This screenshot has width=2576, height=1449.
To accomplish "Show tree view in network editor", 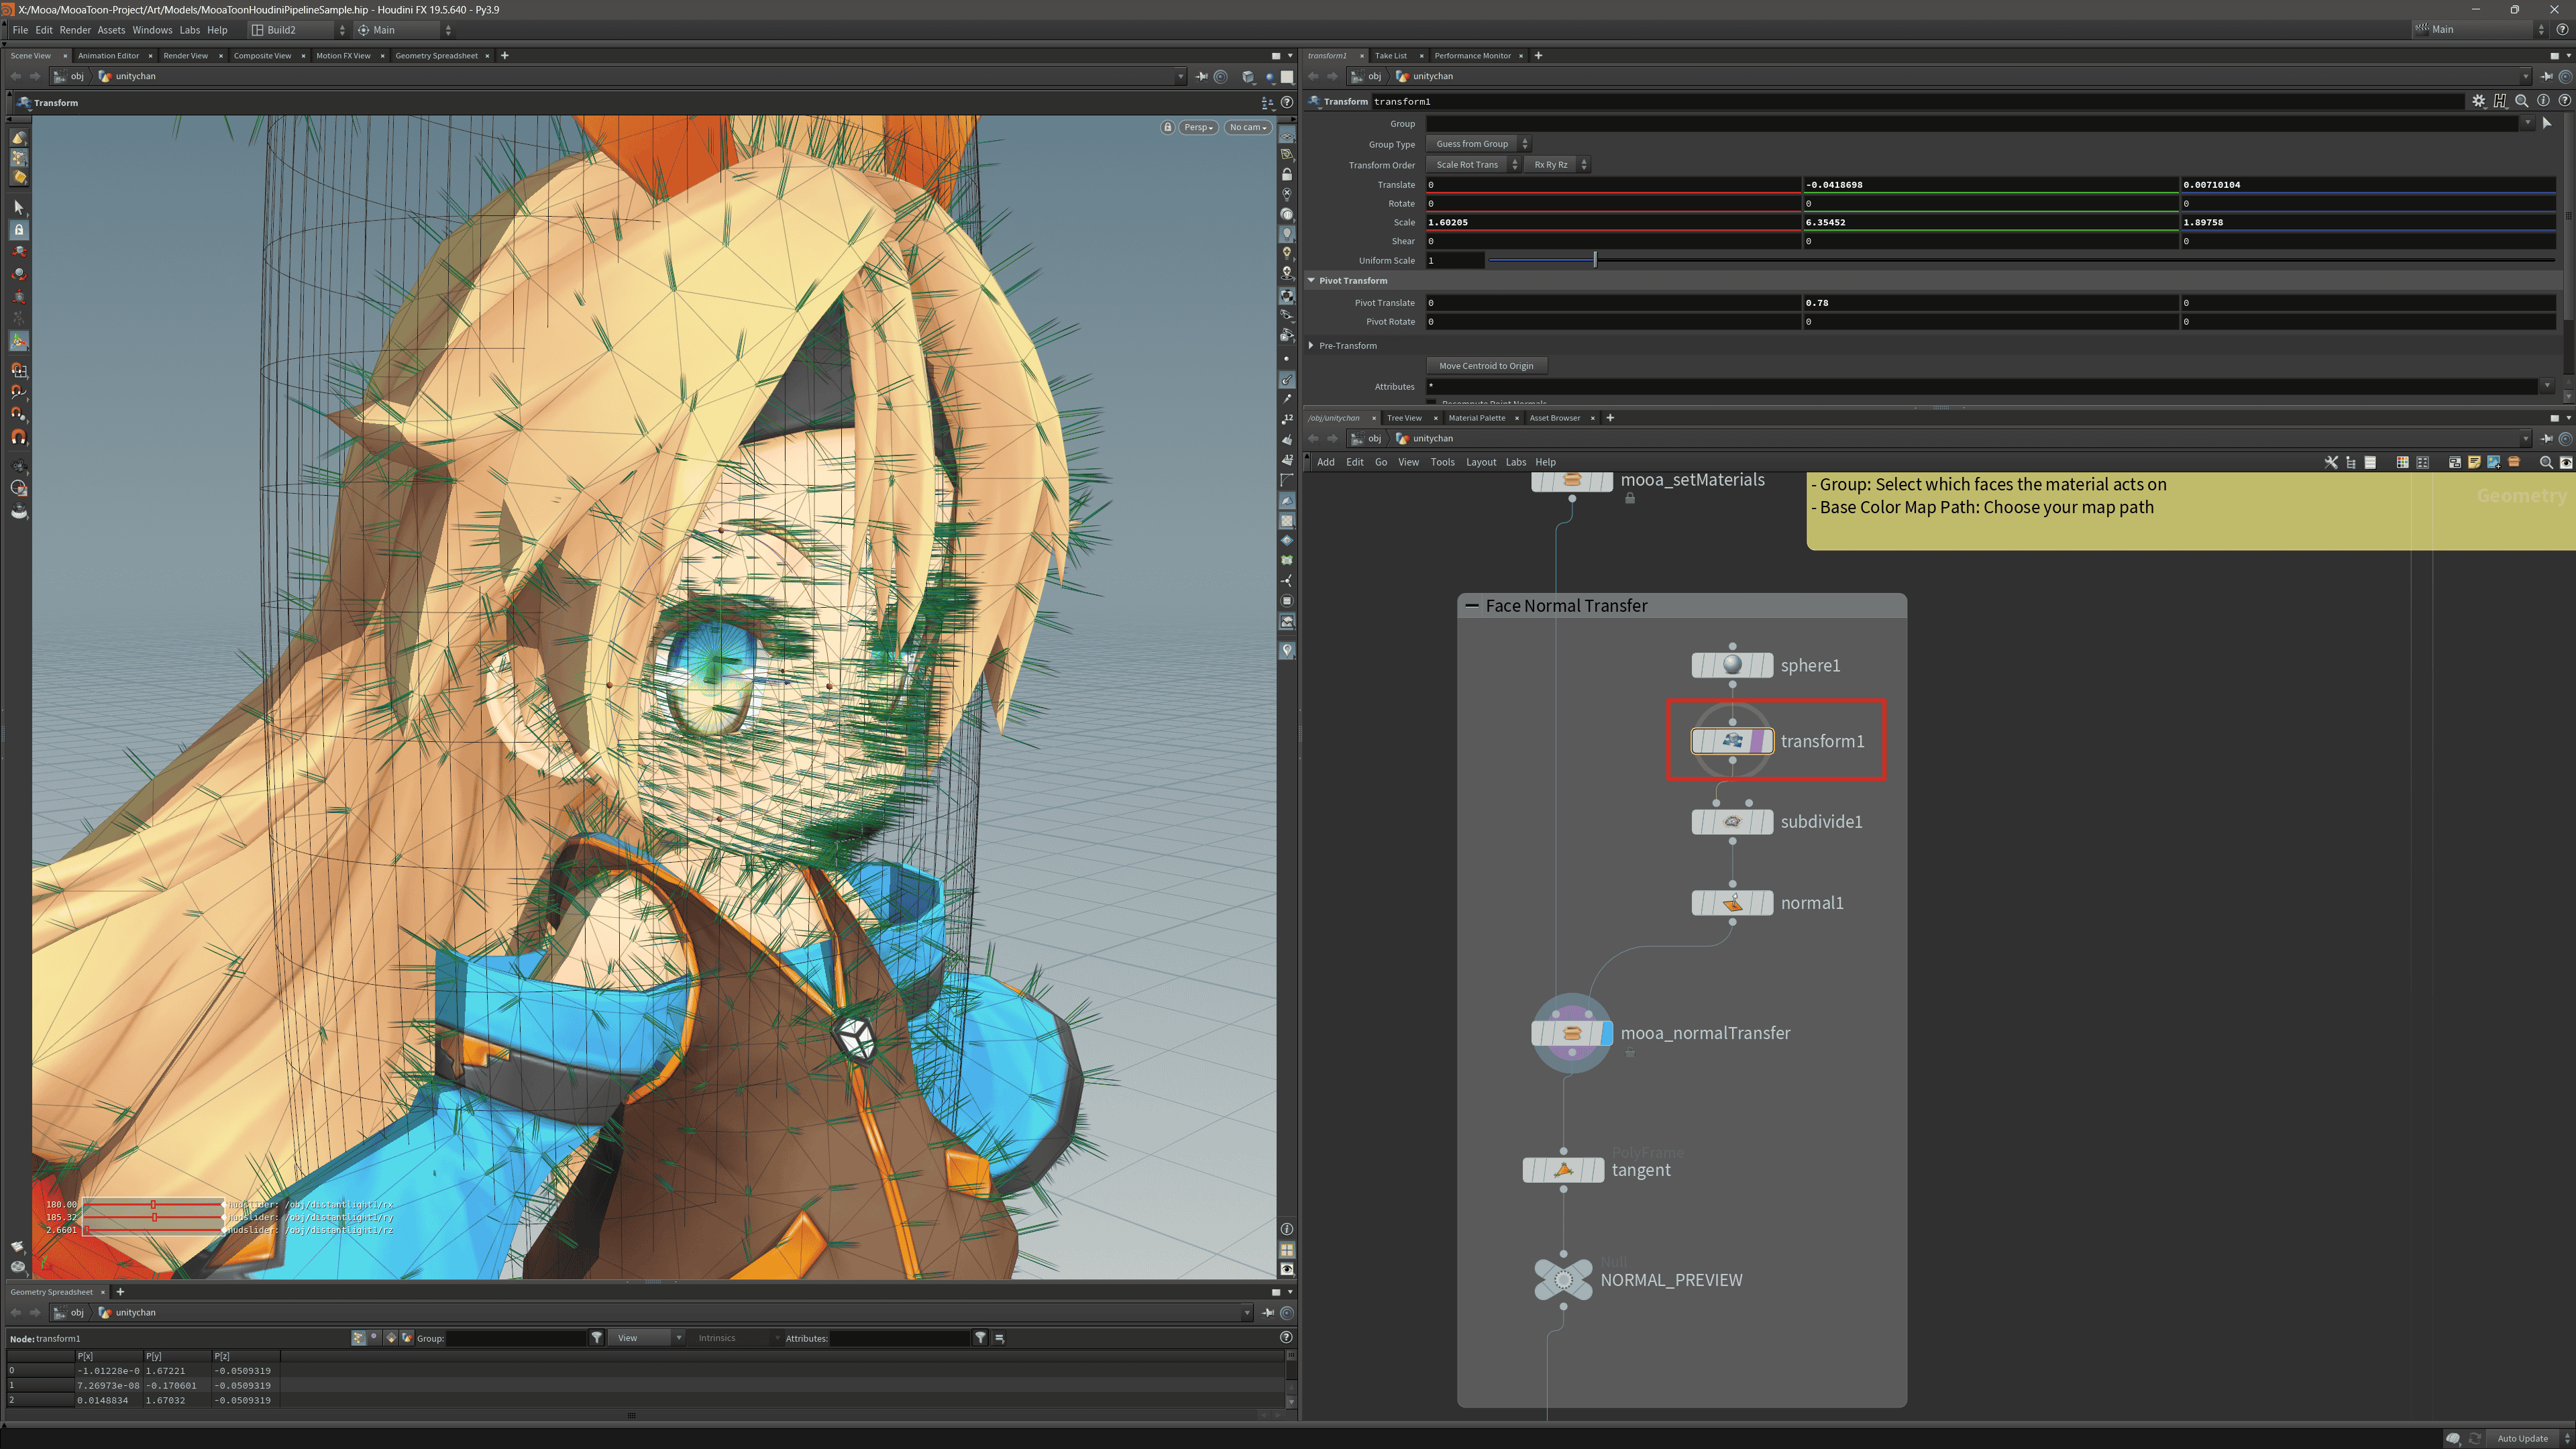I will coord(2350,462).
